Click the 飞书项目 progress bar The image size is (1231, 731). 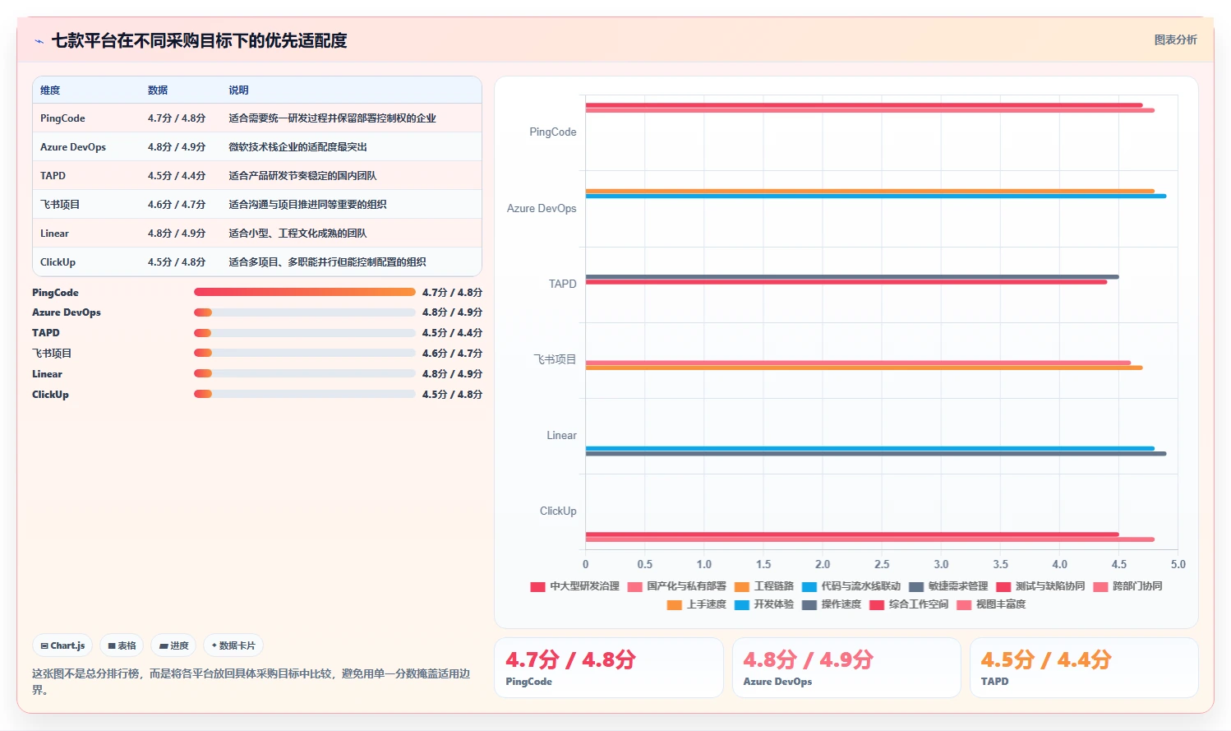[305, 353]
